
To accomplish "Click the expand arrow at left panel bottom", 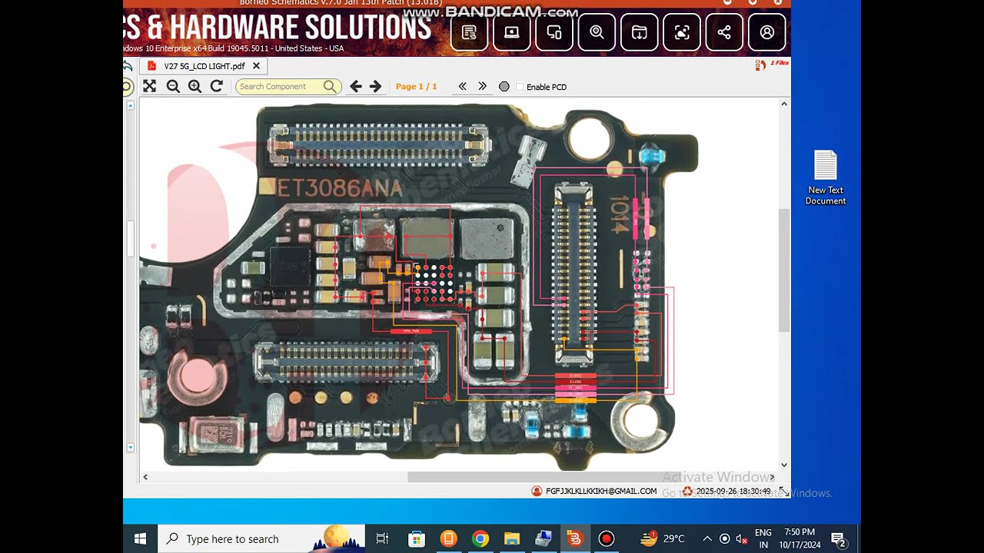I will point(130,447).
